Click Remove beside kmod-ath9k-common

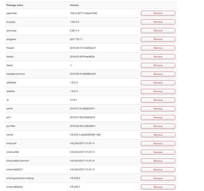tap(158, 161)
